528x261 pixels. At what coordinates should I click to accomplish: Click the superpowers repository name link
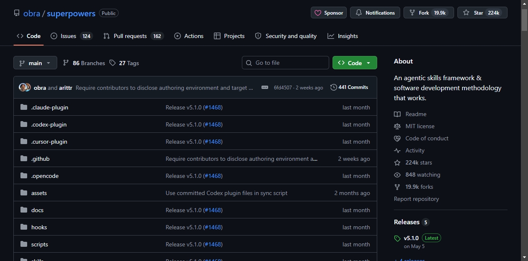[71, 13]
